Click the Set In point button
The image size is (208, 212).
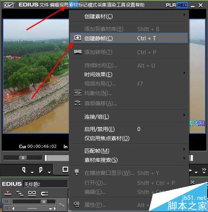[x=24, y=170]
